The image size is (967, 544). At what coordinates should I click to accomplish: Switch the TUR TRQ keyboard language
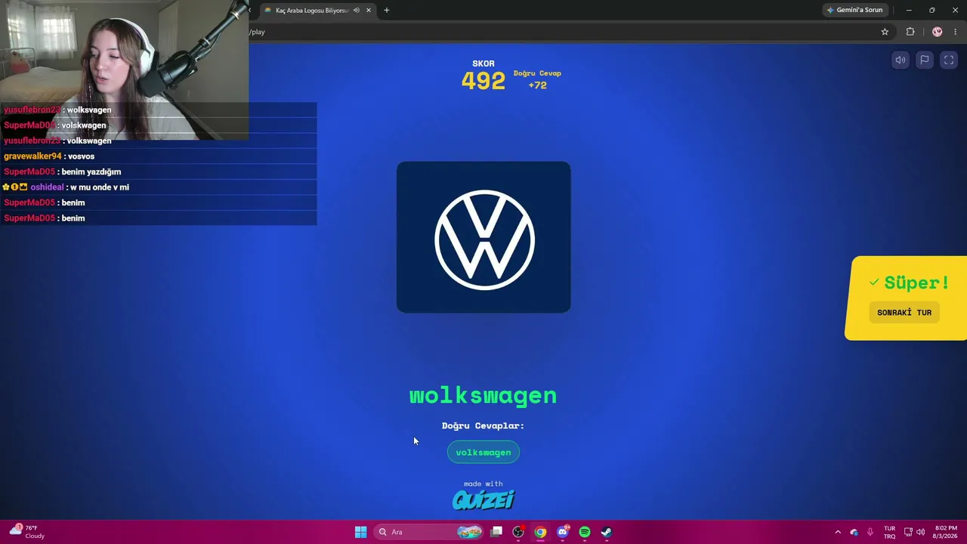click(x=889, y=532)
